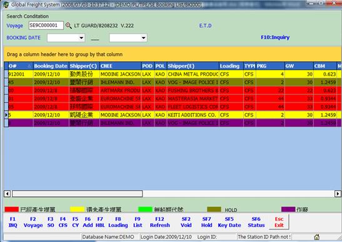Select row marker of current record arrow
The height and width of the screenshot is (242, 342).
point(6,115)
